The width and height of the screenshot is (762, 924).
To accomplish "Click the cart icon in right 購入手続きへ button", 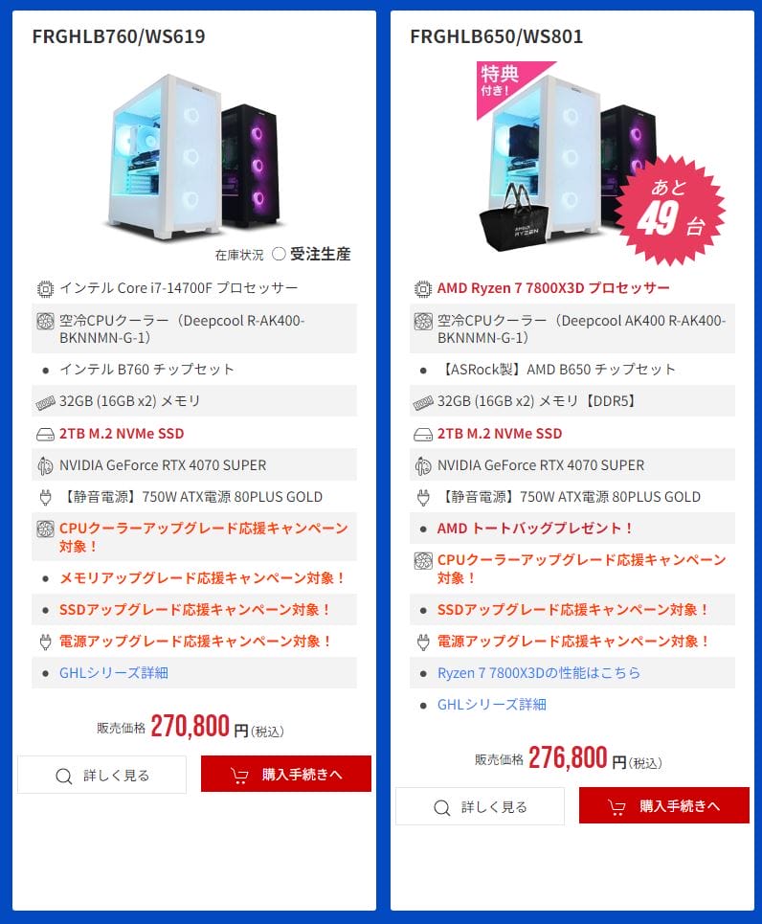I will click(616, 807).
